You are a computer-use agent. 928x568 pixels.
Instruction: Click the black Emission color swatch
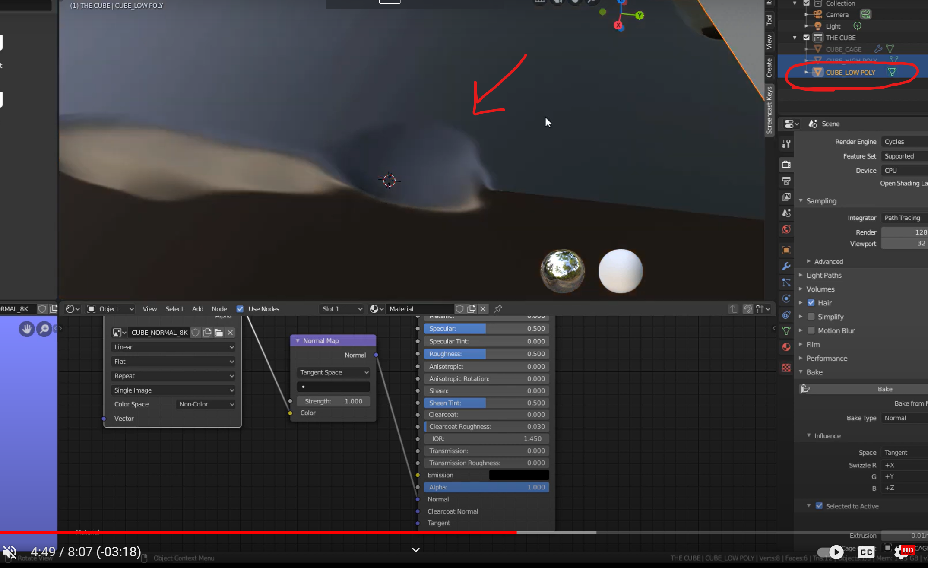(519, 475)
